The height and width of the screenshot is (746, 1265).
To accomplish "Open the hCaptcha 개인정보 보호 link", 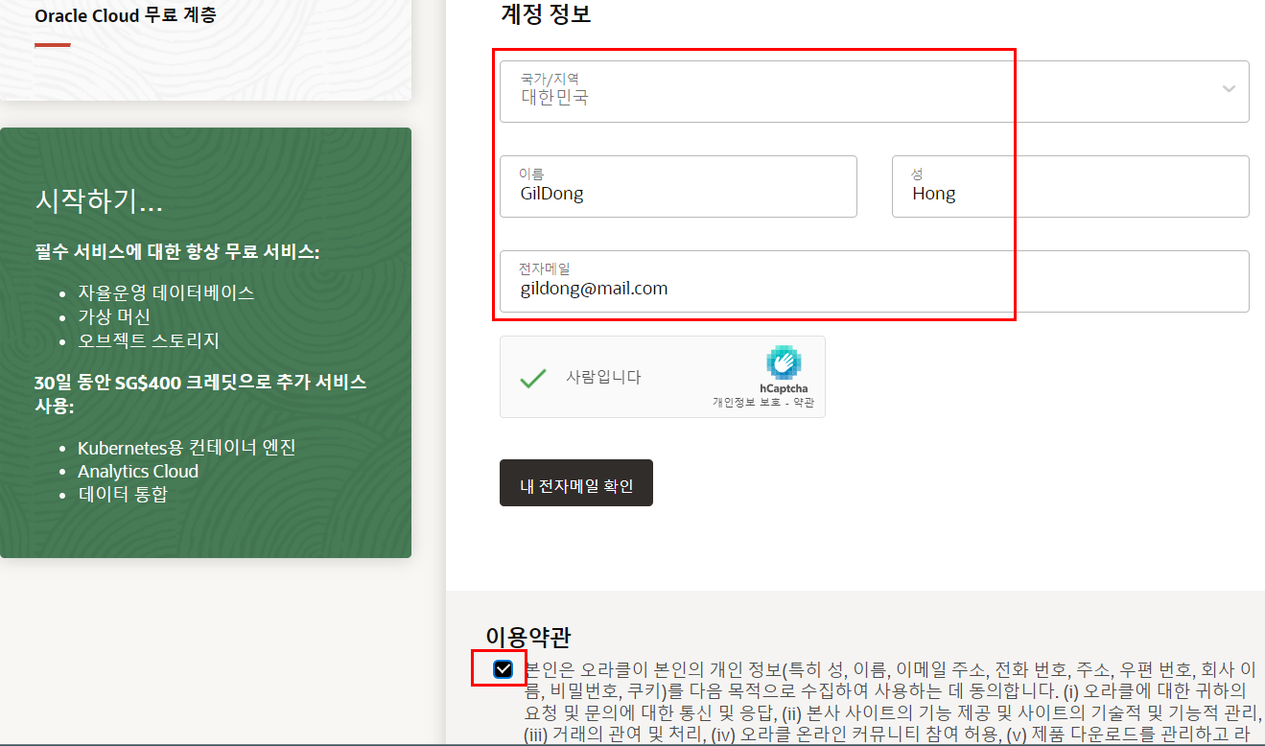I will [x=746, y=403].
